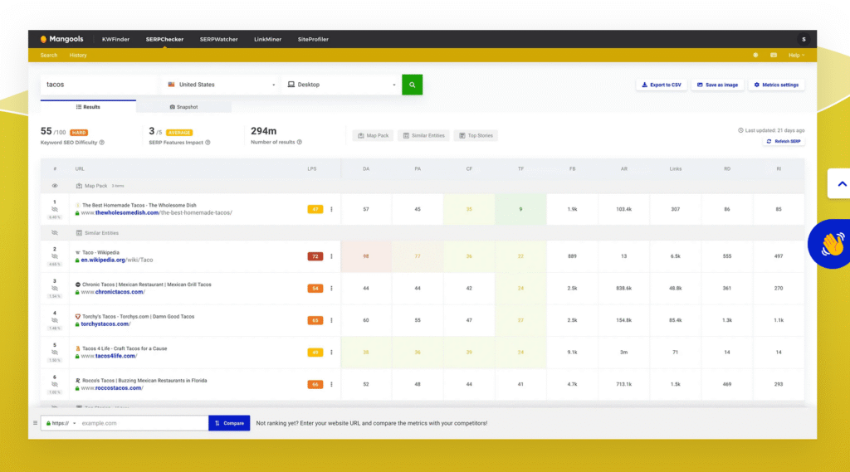
Task: Sort by the LPS column header
Action: tap(312, 169)
